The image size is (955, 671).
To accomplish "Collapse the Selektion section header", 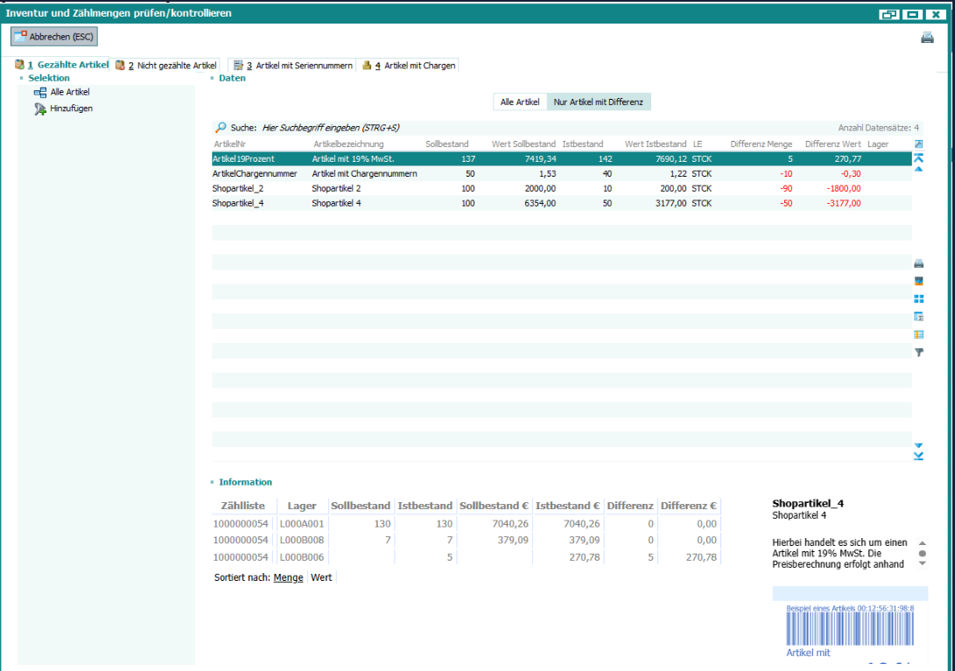I will click(x=48, y=78).
